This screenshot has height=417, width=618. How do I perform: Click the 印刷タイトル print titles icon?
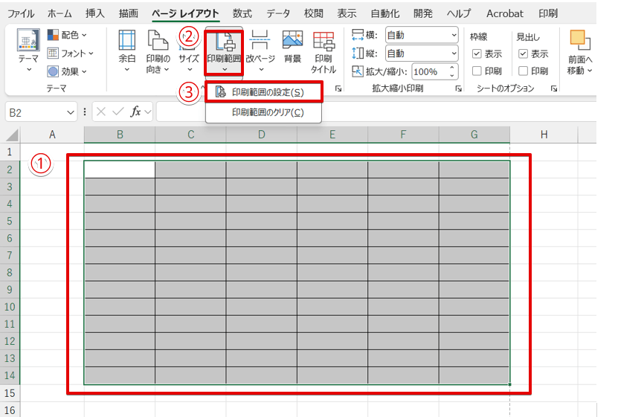(324, 41)
